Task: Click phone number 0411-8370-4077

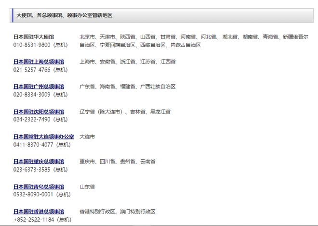Action: 33,145
